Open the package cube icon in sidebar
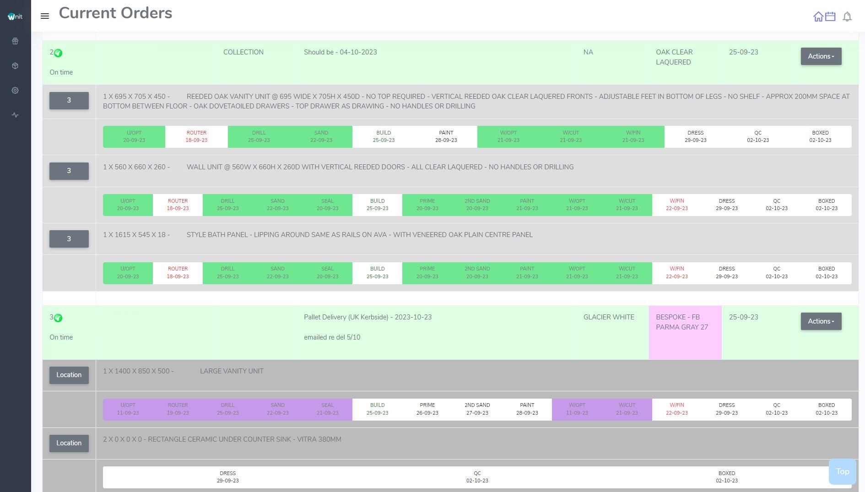865x492 pixels. pyautogui.click(x=15, y=66)
